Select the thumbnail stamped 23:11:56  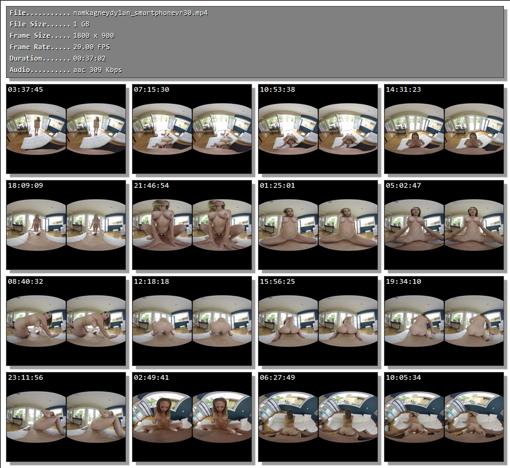(x=66, y=417)
